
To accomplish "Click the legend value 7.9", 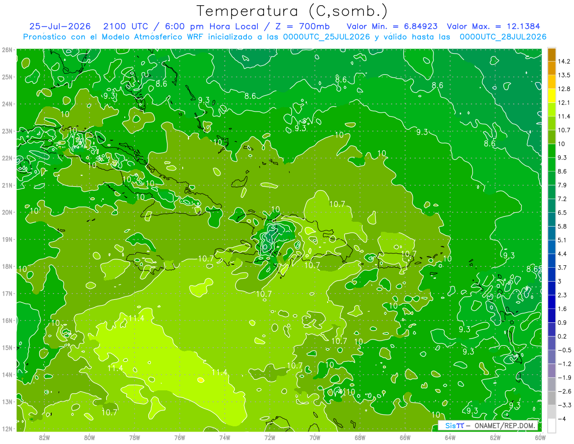I will click(563, 185).
